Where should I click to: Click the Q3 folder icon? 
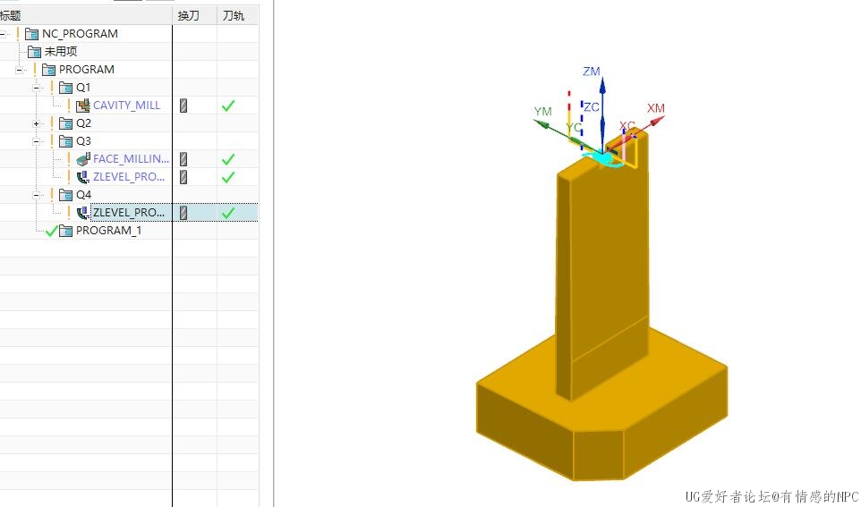(x=66, y=141)
